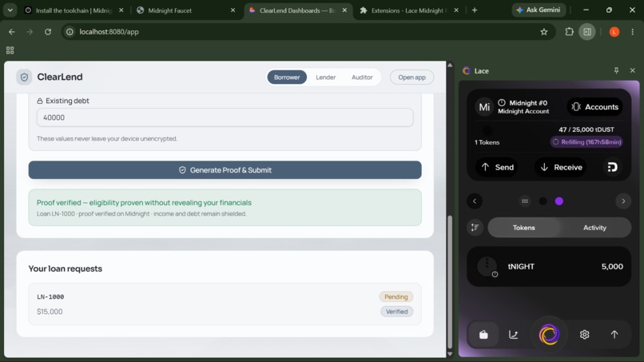Focus the Existing debt input field

click(225, 117)
